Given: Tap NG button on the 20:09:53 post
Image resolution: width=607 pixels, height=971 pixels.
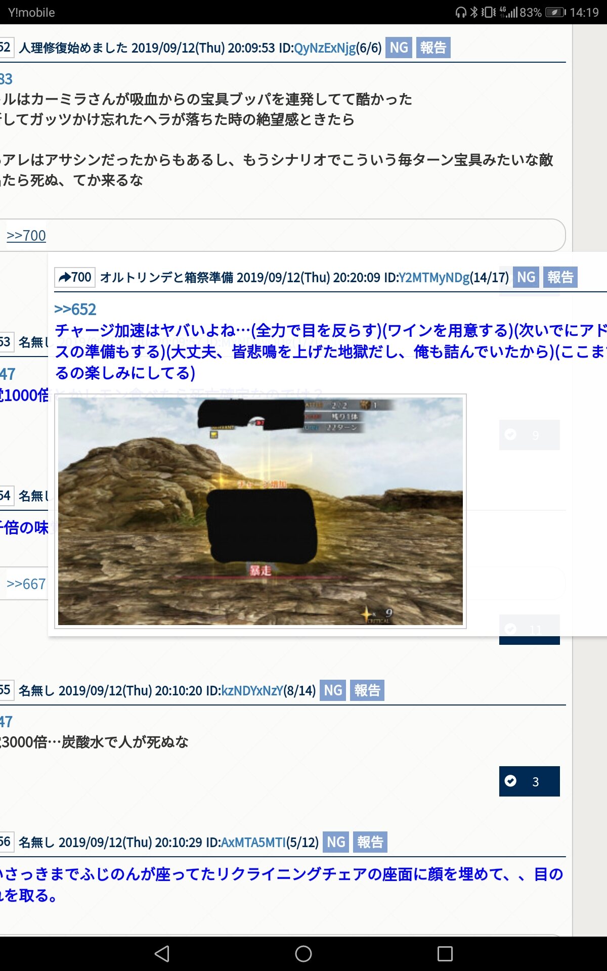Looking at the screenshot, I should [x=399, y=48].
